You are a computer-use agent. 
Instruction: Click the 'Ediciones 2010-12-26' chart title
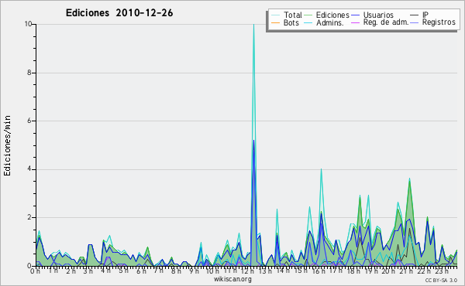point(119,13)
